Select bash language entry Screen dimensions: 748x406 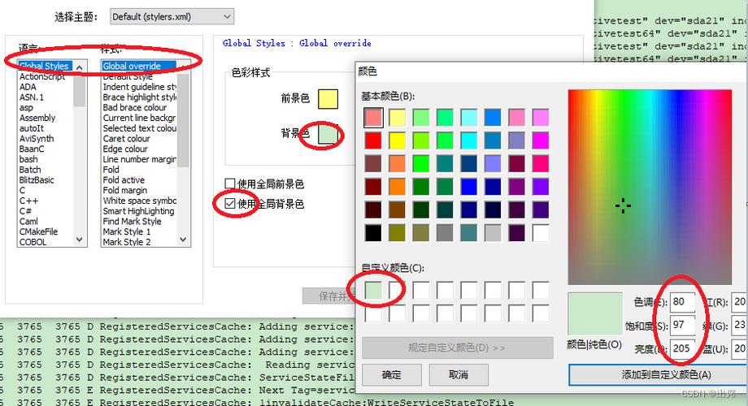[28, 159]
